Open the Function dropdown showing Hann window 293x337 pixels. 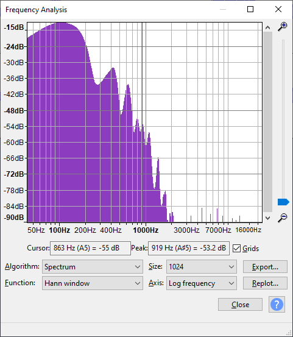pyautogui.click(x=93, y=283)
